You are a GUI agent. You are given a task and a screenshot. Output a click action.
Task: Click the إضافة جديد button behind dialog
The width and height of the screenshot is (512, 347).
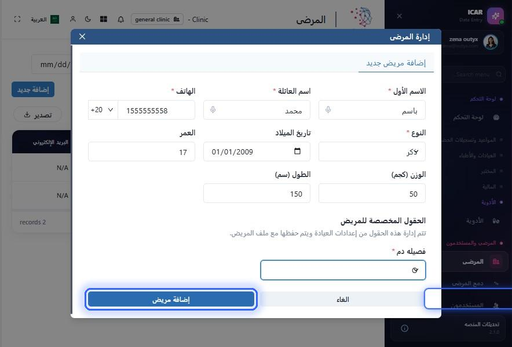(x=33, y=90)
